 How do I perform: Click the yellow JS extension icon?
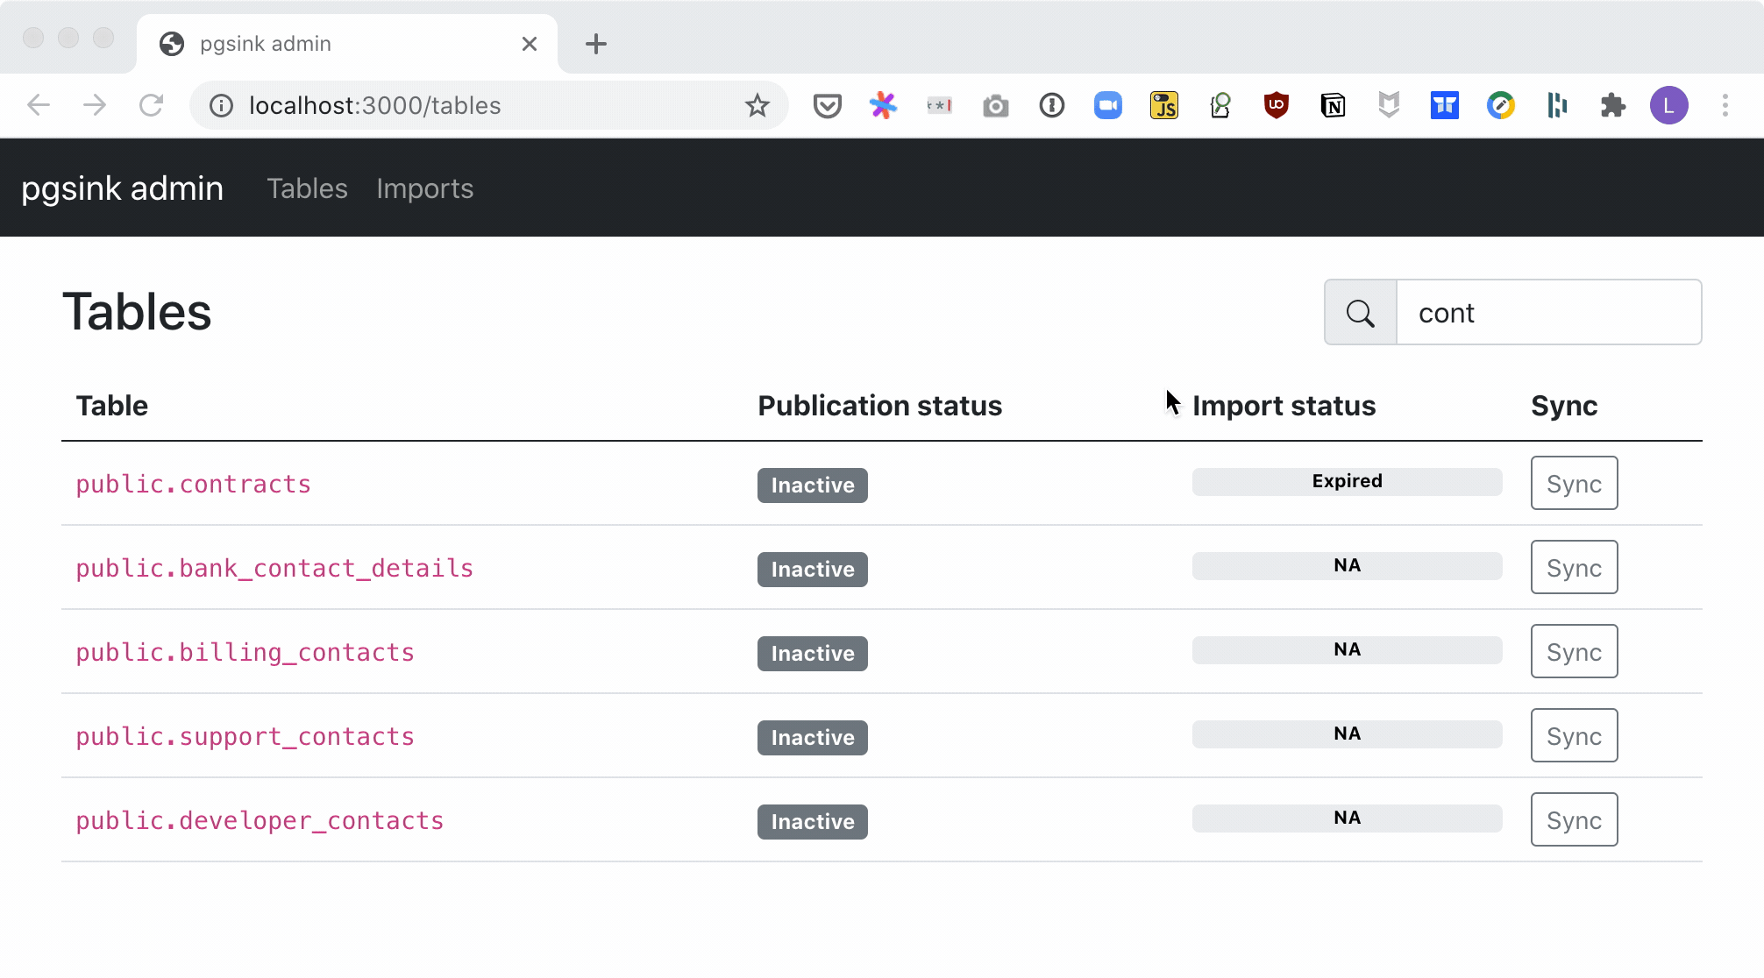click(x=1163, y=106)
